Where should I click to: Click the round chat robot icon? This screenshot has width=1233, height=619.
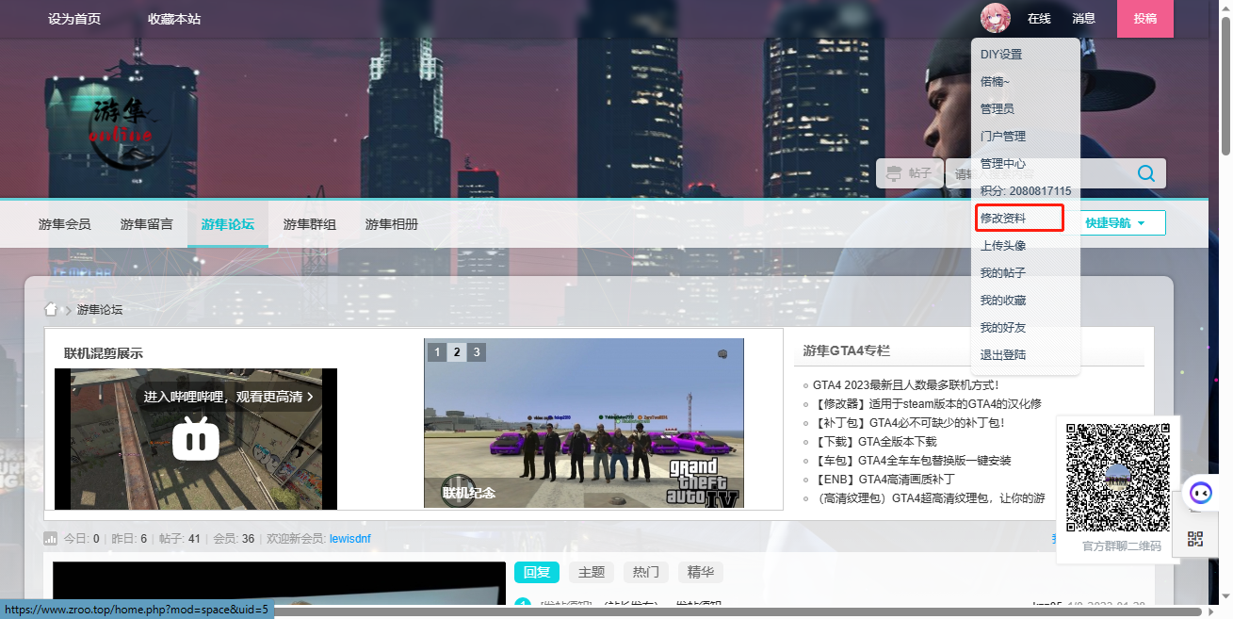(x=1201, y=492)
